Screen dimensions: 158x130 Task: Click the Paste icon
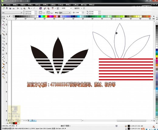[x=25, y=9]
